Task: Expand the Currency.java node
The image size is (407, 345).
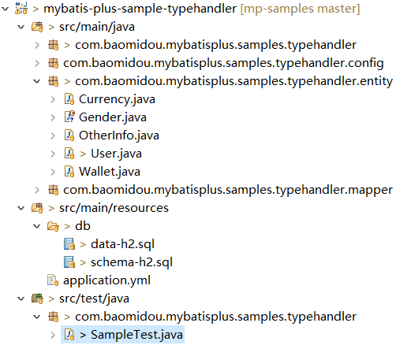Action: (x=53, y=99)
